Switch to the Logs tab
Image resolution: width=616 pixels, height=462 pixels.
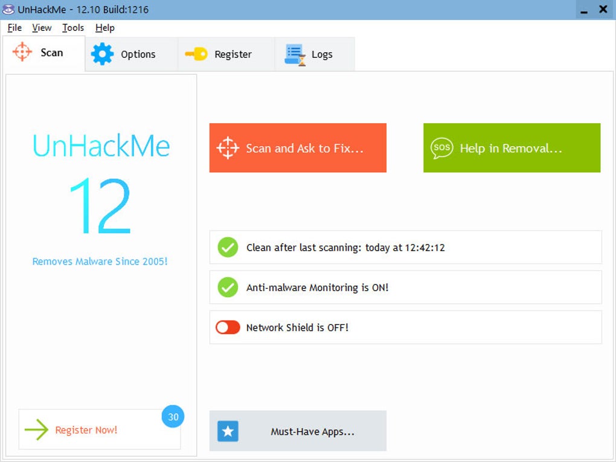click(315, 54)
